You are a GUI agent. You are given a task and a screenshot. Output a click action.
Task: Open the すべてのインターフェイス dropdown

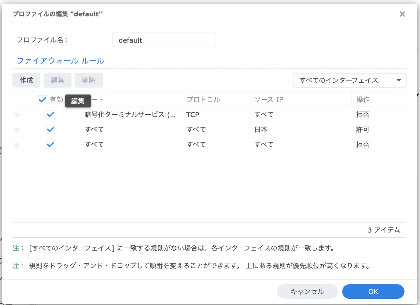point(349,80)
